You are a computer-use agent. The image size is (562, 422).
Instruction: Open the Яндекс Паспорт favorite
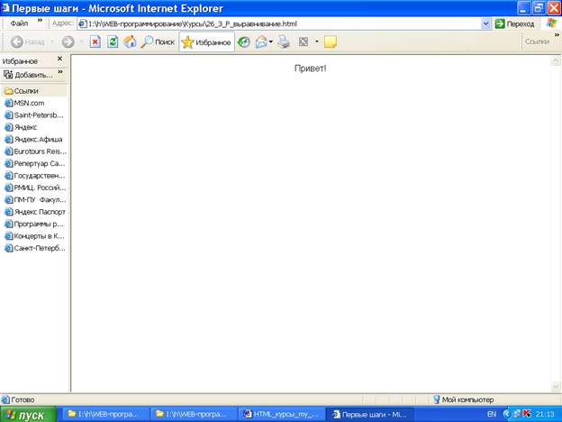(x=35, y=212)
